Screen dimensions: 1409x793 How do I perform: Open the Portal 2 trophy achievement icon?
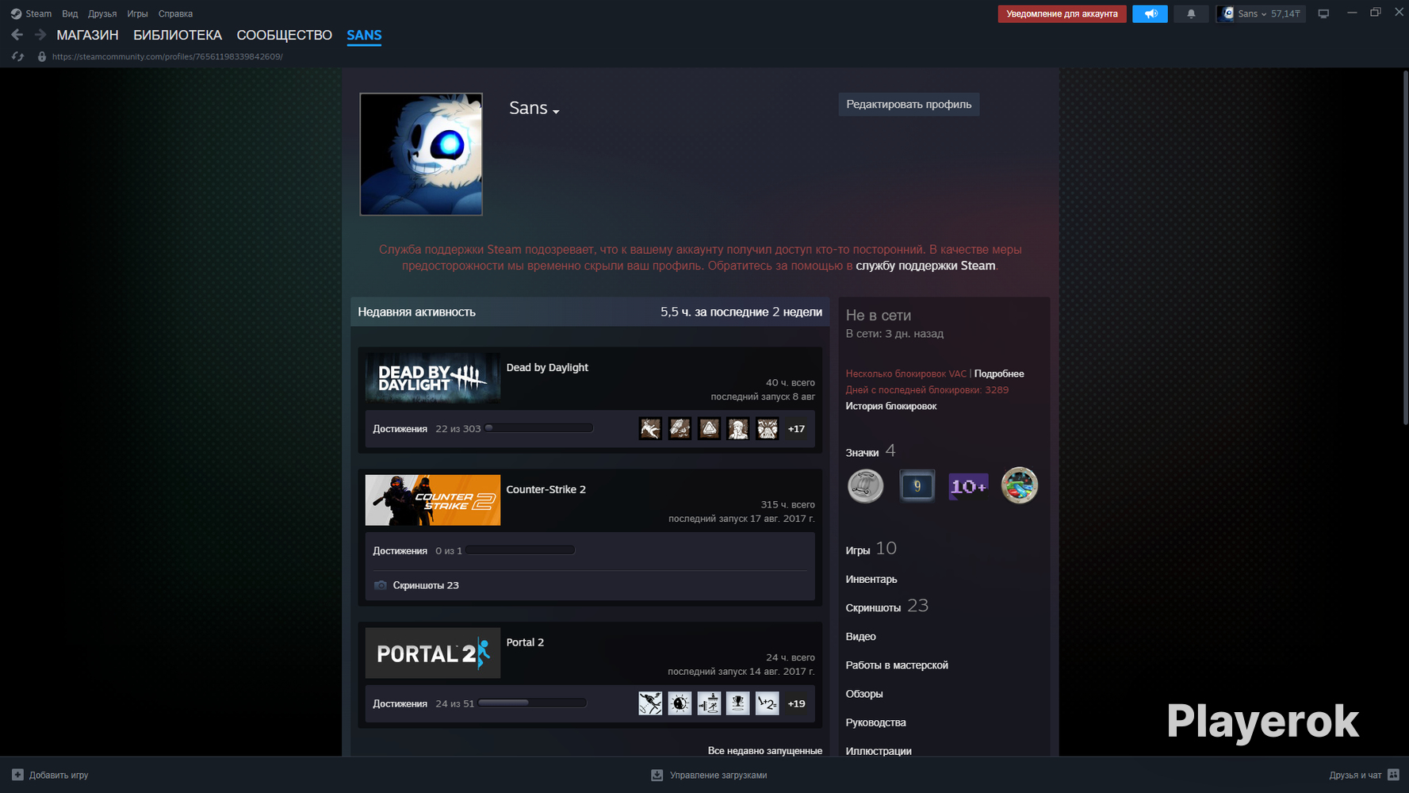pos(738,703)
